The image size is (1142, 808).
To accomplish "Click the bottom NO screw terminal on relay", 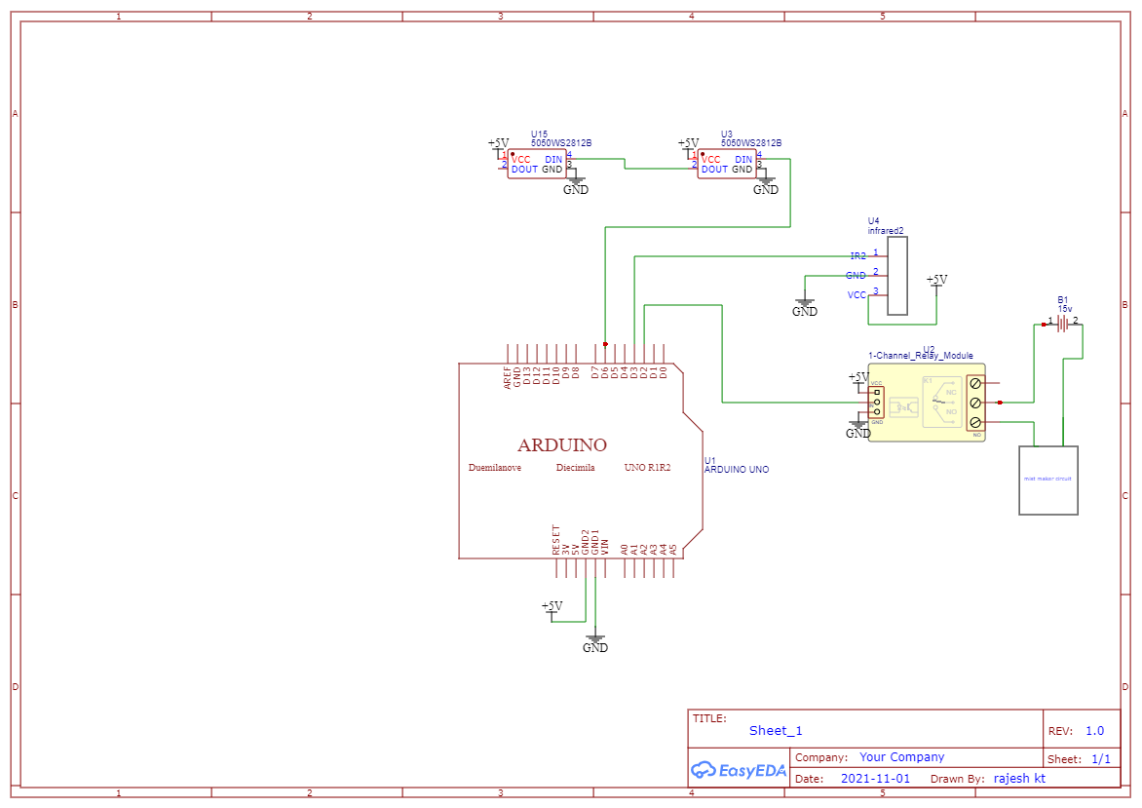I will point(975,423).
